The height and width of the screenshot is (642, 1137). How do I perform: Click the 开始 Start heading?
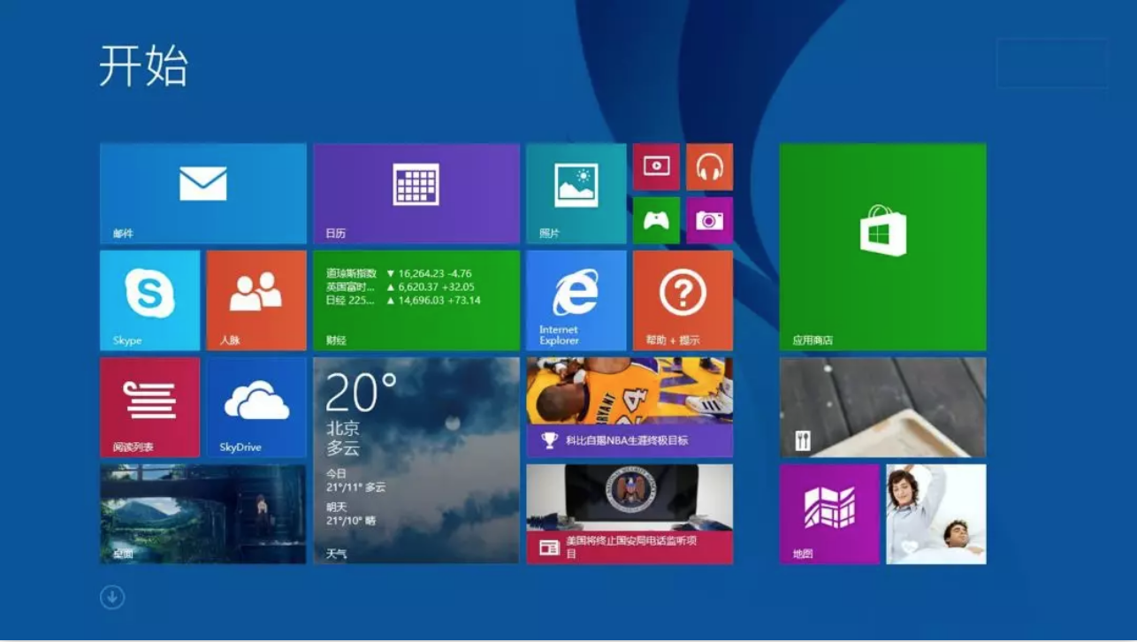tap(143, 65)
